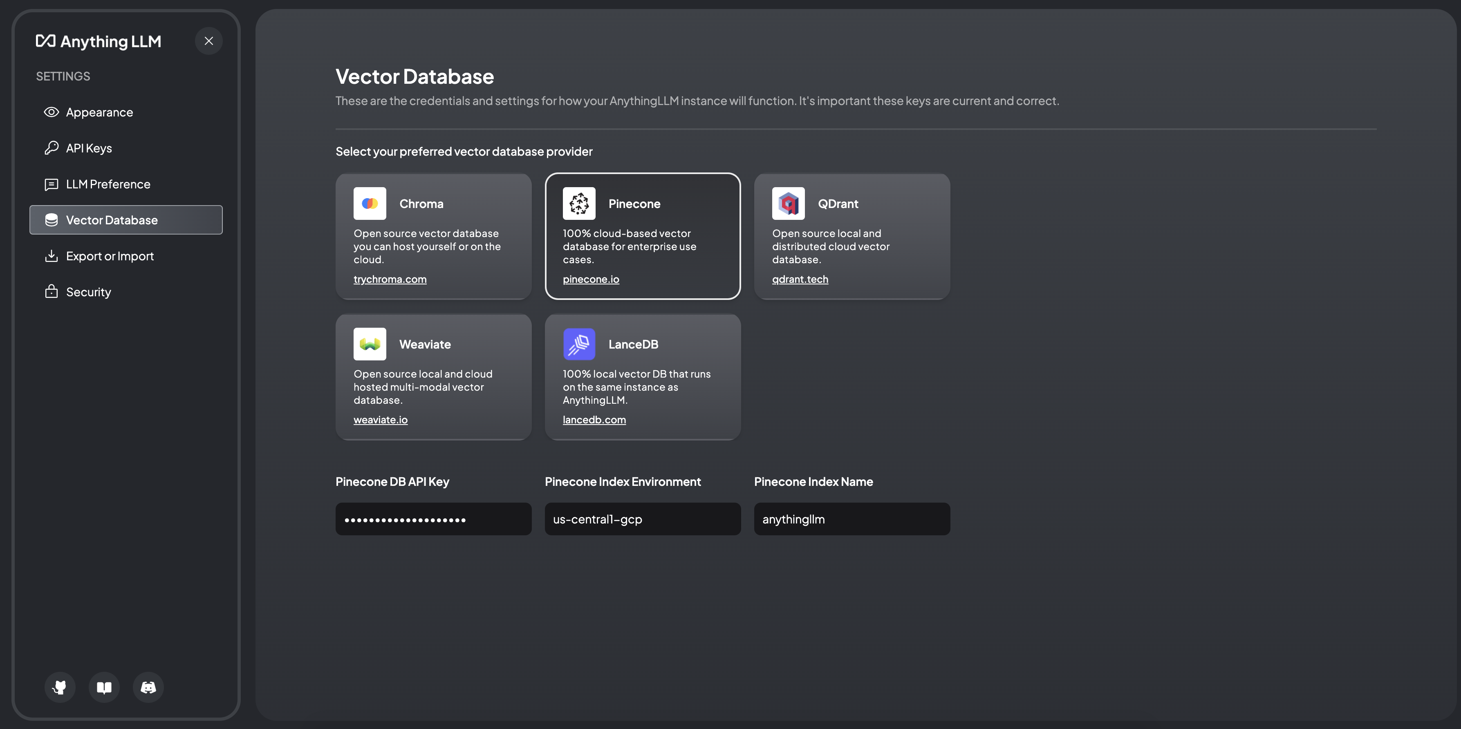Go to LLM Preference settings
Screen dimensions: 1461x729
(x=126, y=184)
